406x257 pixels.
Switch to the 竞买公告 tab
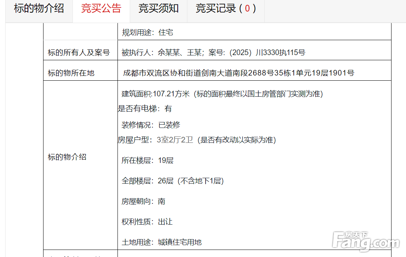(101, 8)
